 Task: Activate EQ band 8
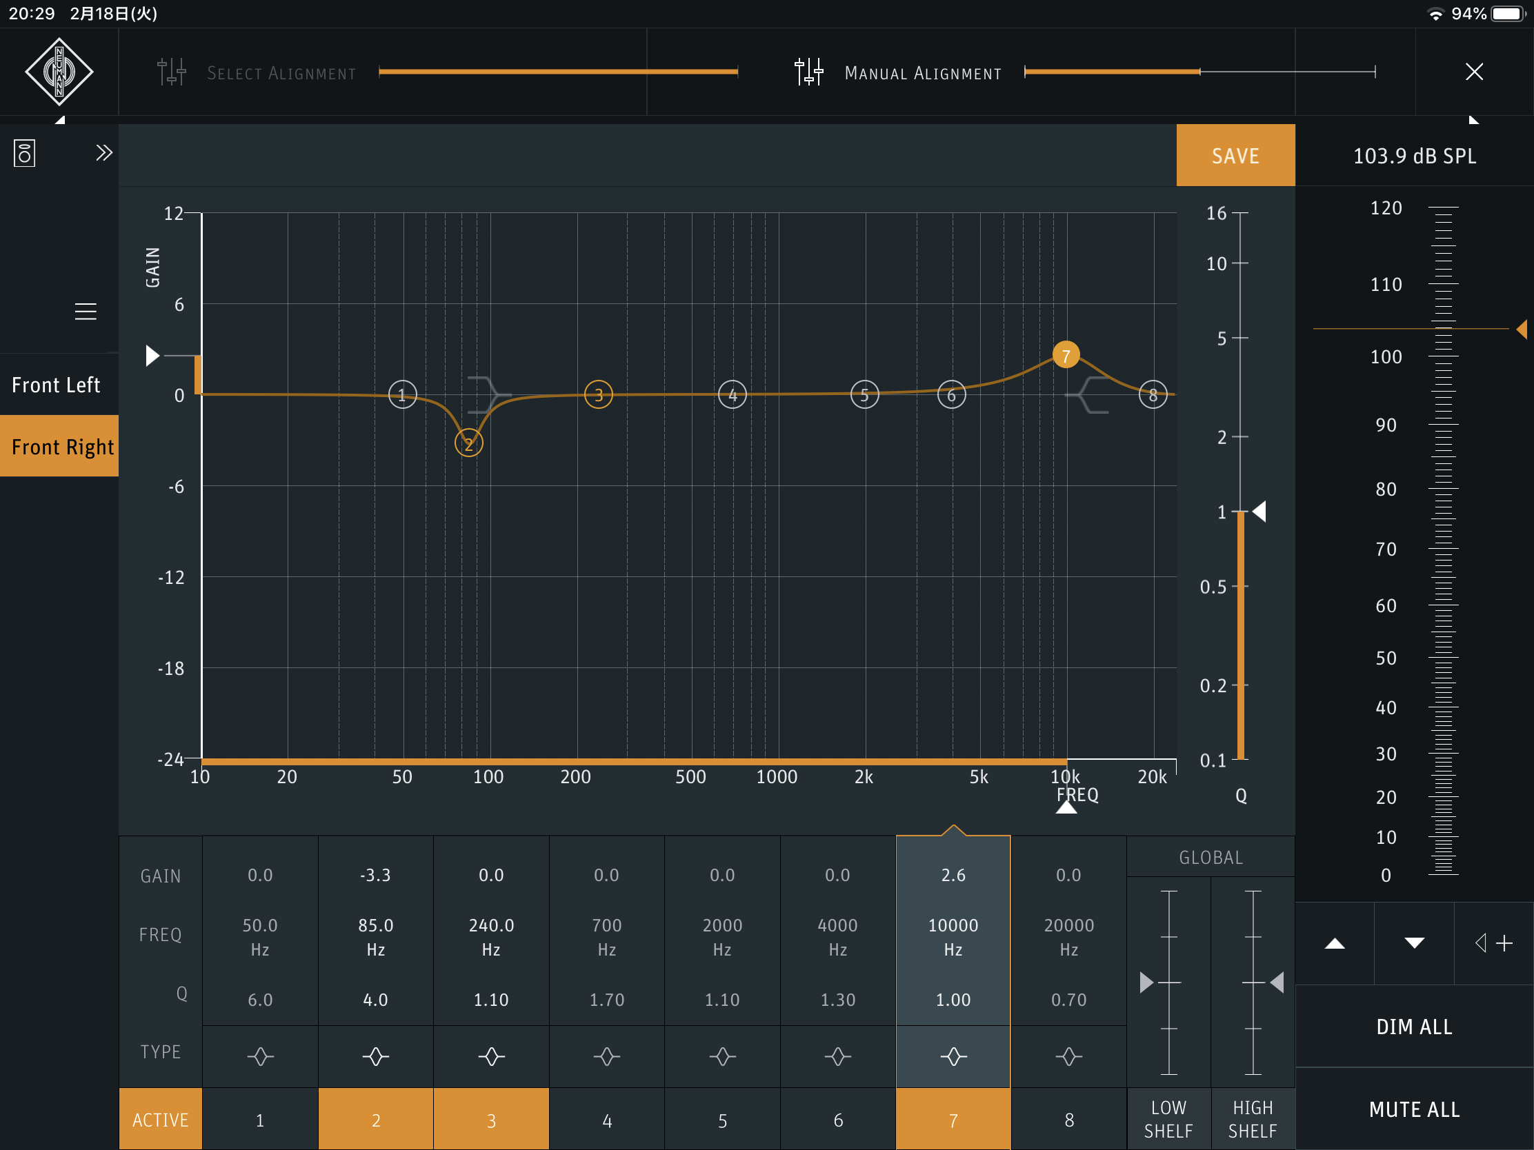click(x=1068, y=1120)
